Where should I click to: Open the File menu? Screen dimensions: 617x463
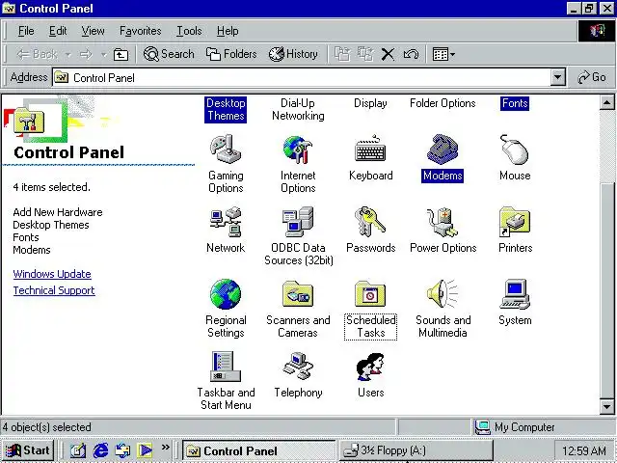tap(26, 31)
